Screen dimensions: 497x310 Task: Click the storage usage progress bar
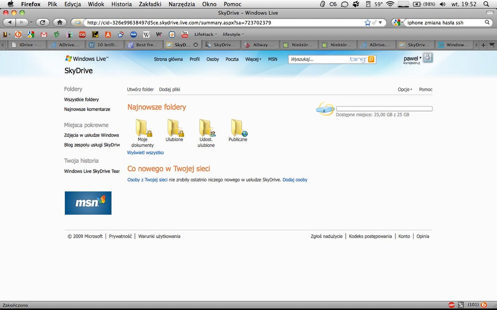click(384, 109)
